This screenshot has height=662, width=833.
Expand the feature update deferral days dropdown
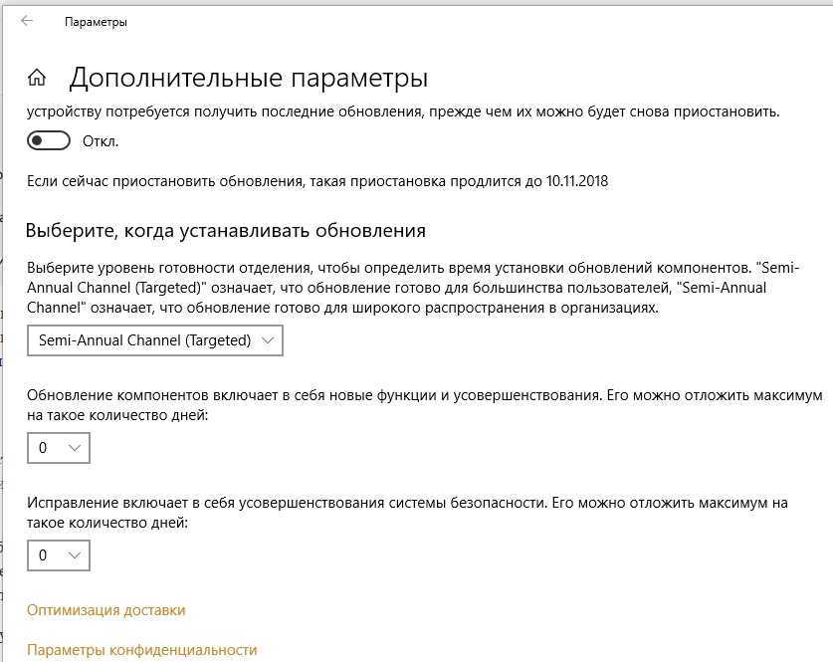[x=58, y=448]
